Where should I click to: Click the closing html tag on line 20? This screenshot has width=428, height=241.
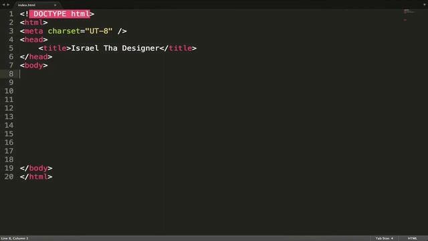coord(36,177)
